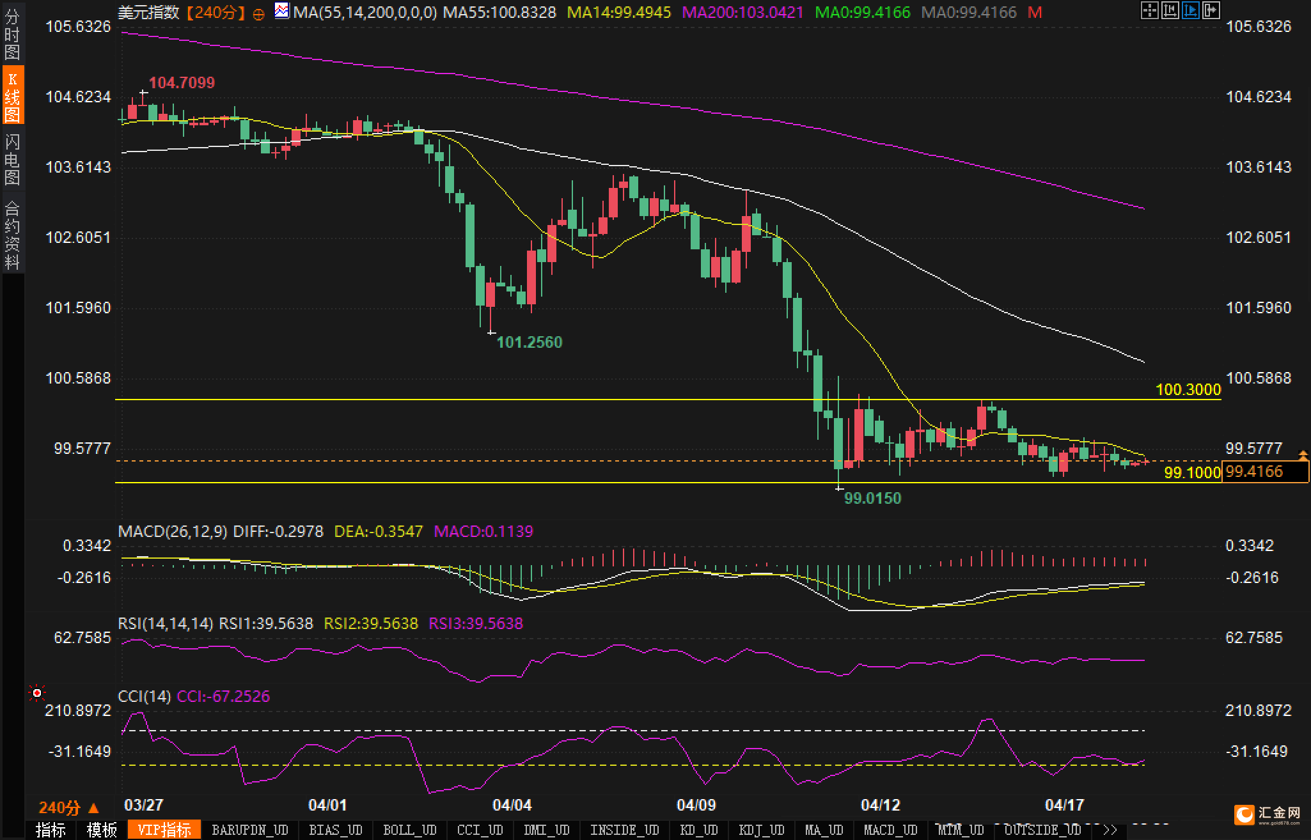Choose the OUTSIDE_UD indicator

tap(1043, 830)
